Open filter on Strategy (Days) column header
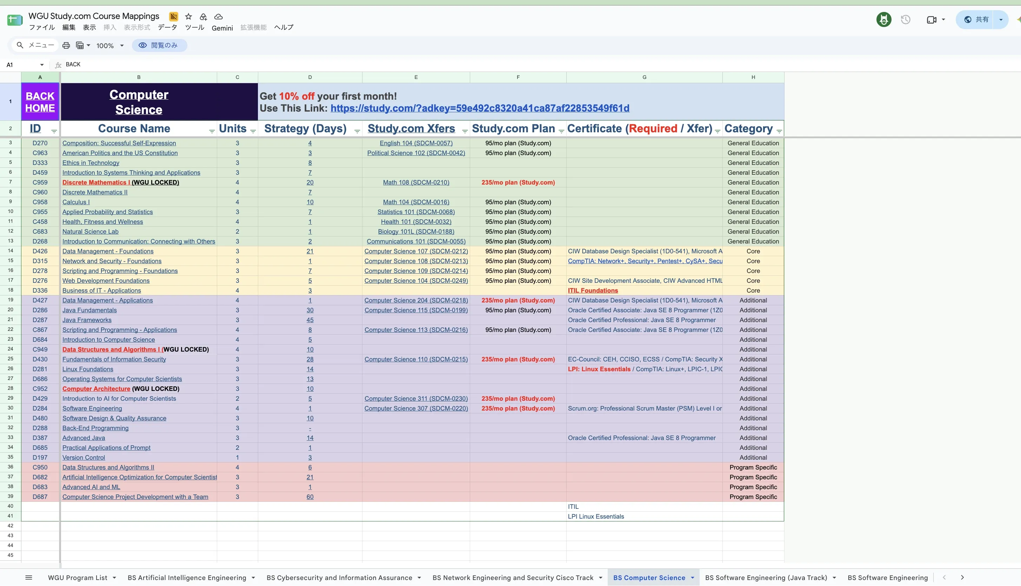 pos(357,132)
